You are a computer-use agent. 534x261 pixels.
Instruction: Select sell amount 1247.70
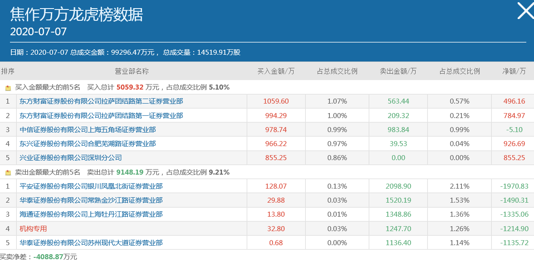pyautogui.click(x=398, y=229)
